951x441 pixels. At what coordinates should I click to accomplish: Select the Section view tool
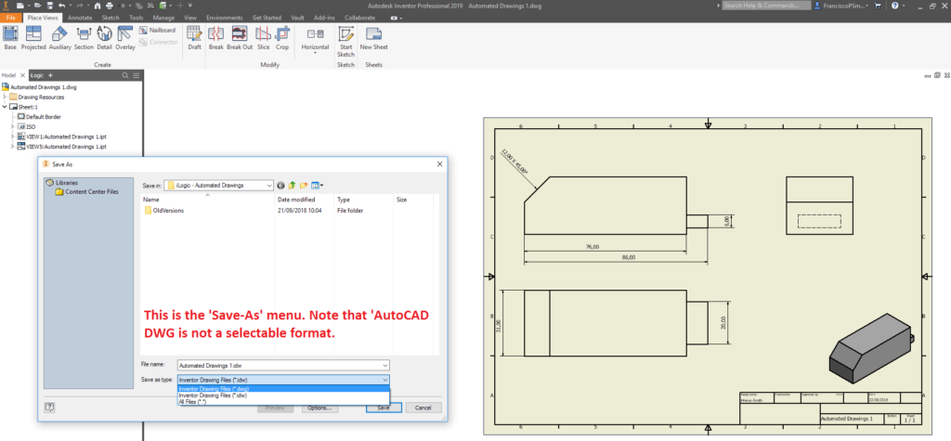[x=84, y=38]
